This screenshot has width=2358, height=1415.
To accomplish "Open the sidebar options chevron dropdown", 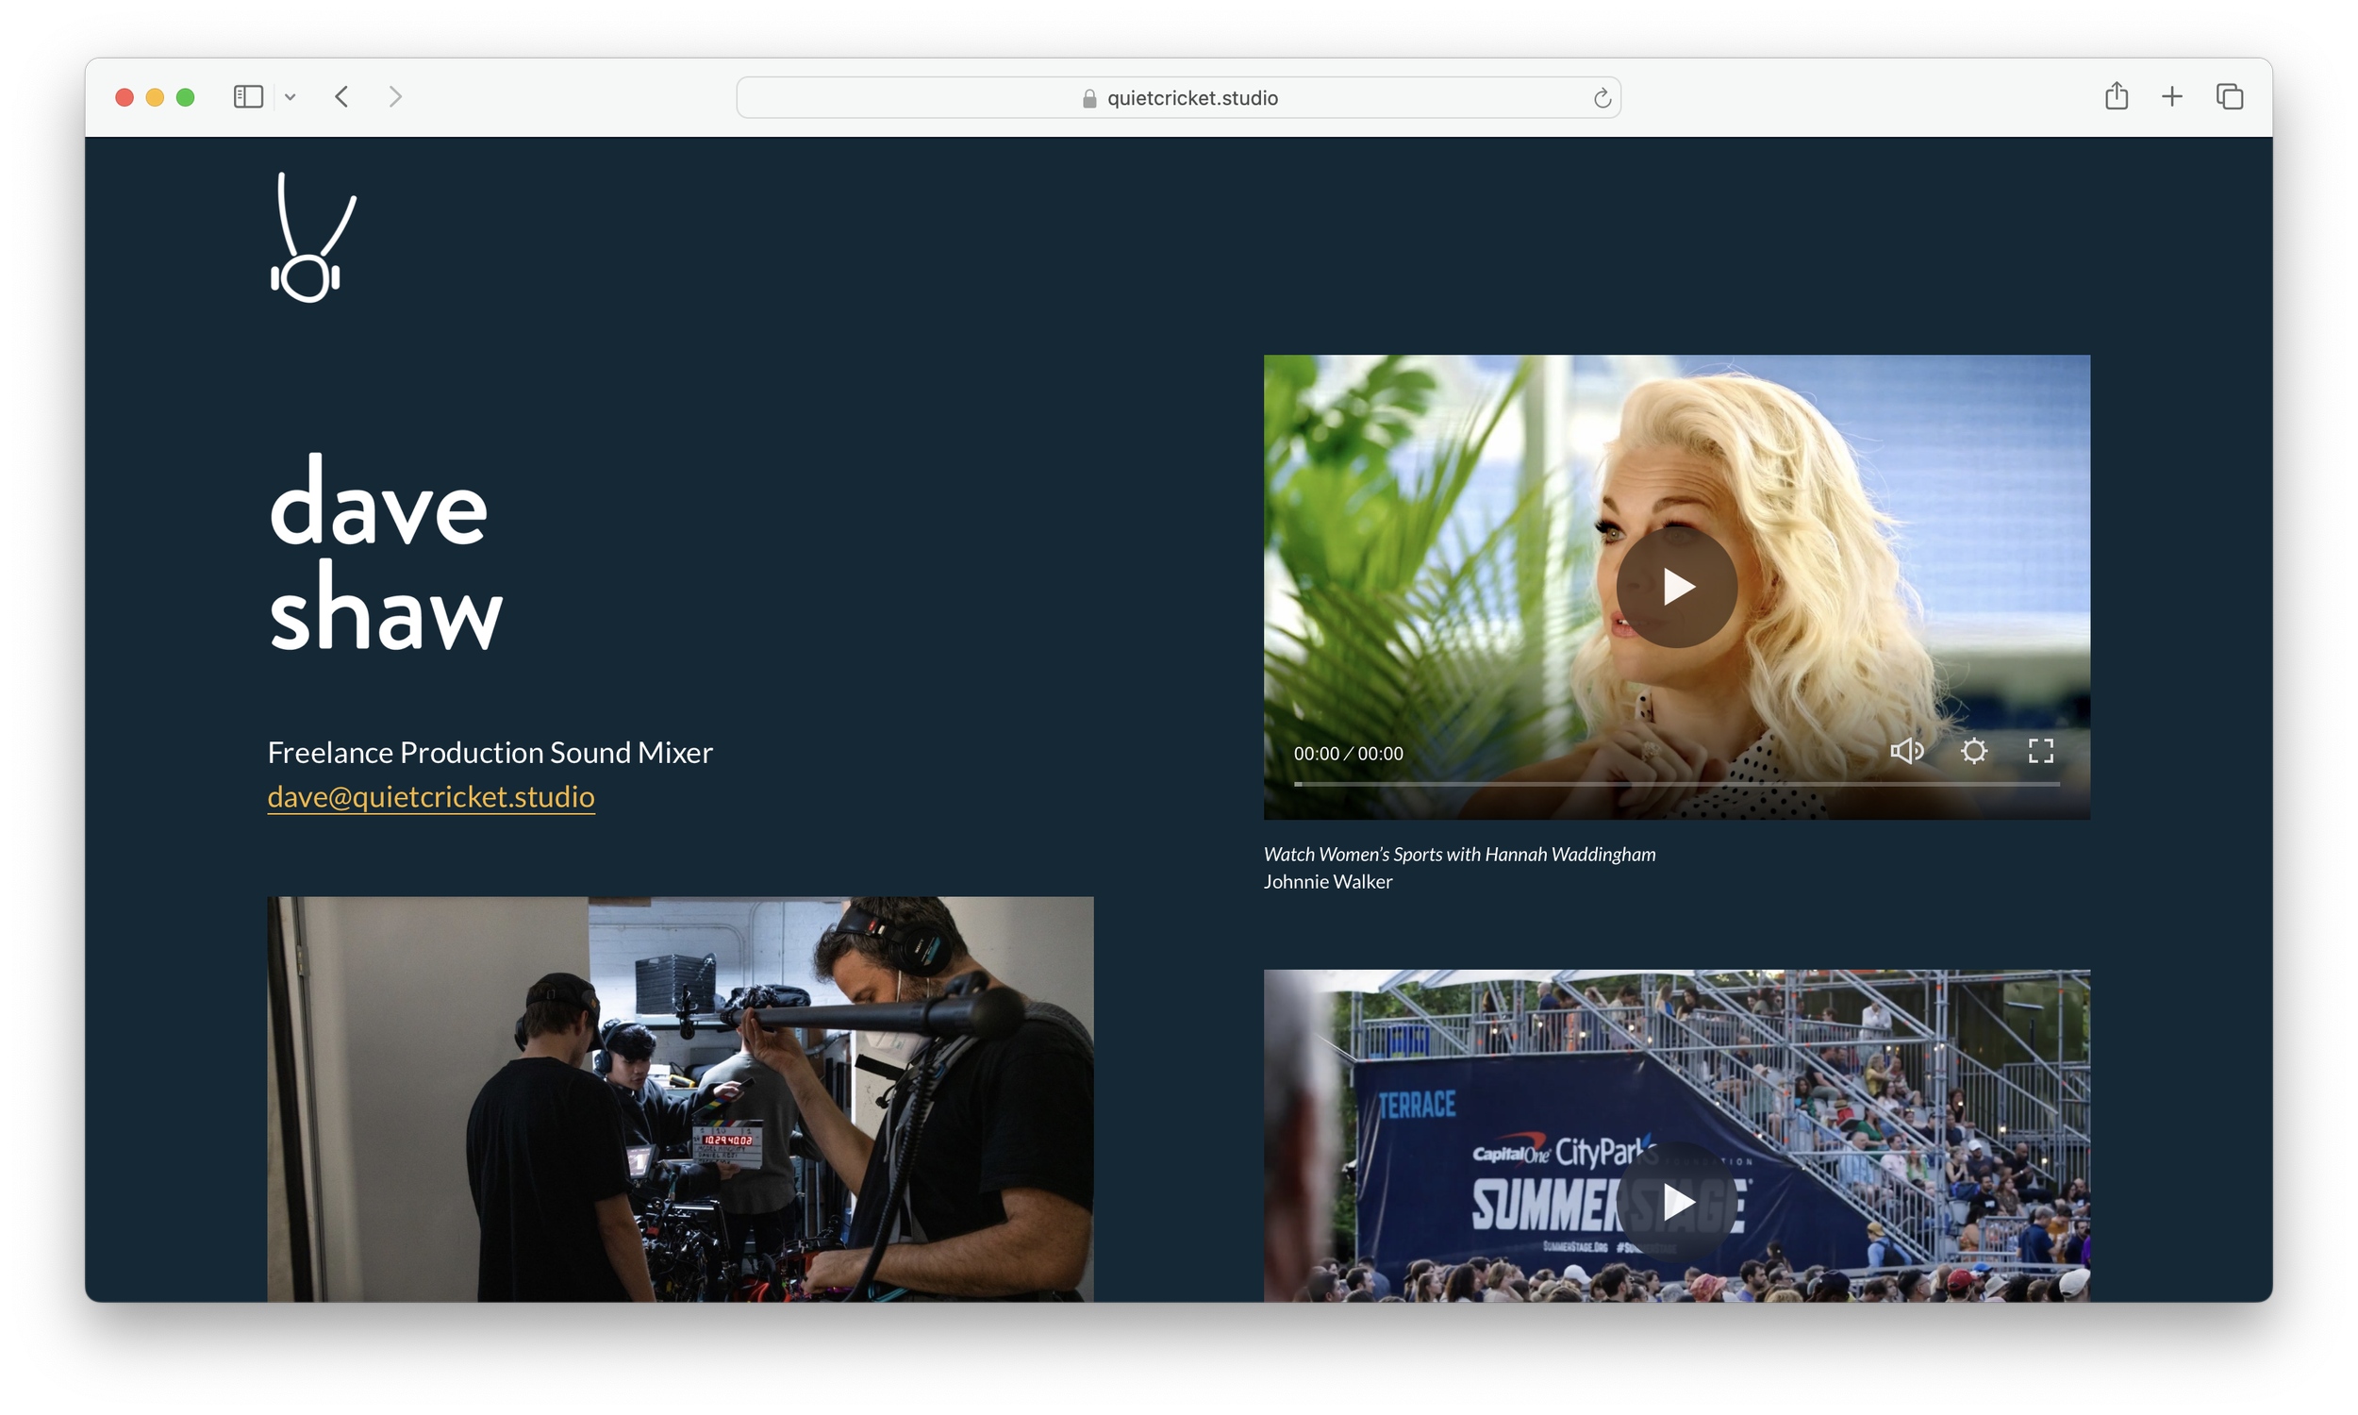I will click(291, 96).
